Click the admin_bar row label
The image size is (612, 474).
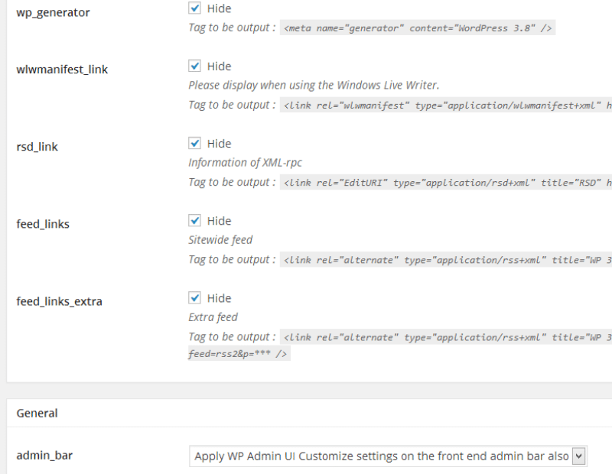click(44, 456)
